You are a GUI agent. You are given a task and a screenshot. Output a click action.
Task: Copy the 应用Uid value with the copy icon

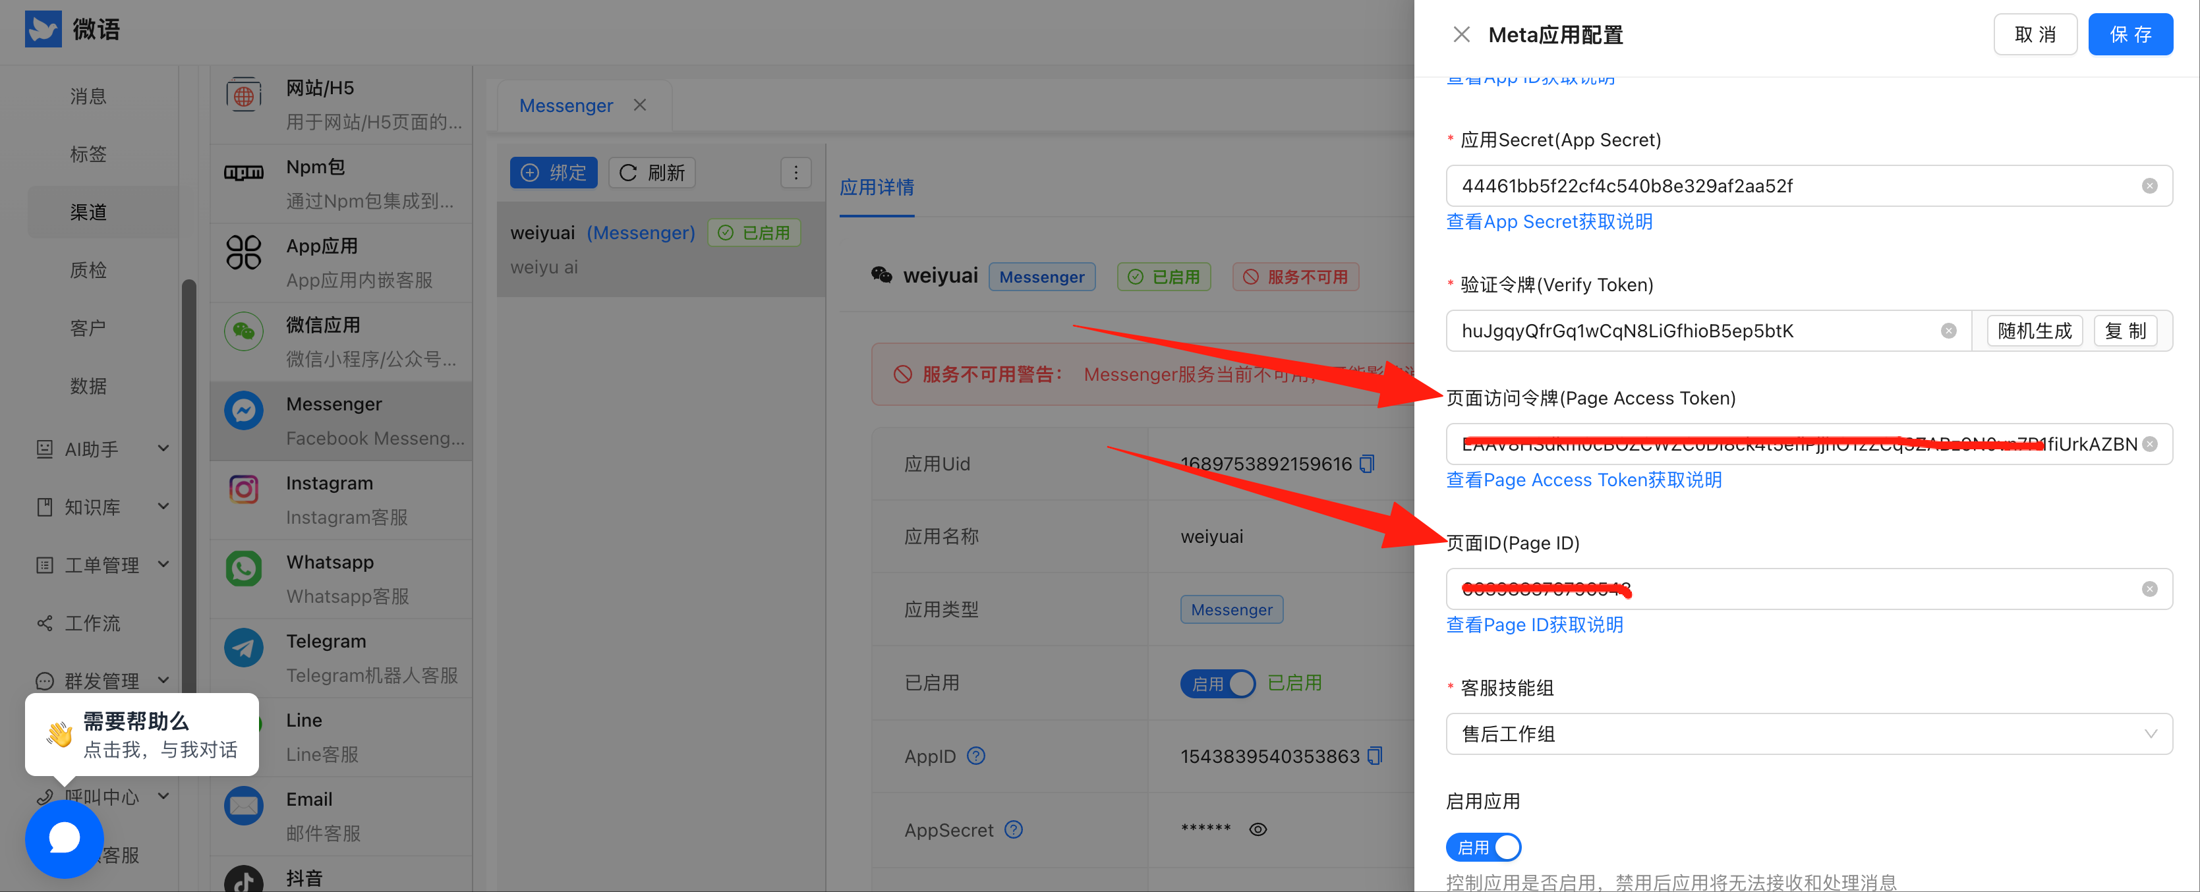tap(1368, 464)
